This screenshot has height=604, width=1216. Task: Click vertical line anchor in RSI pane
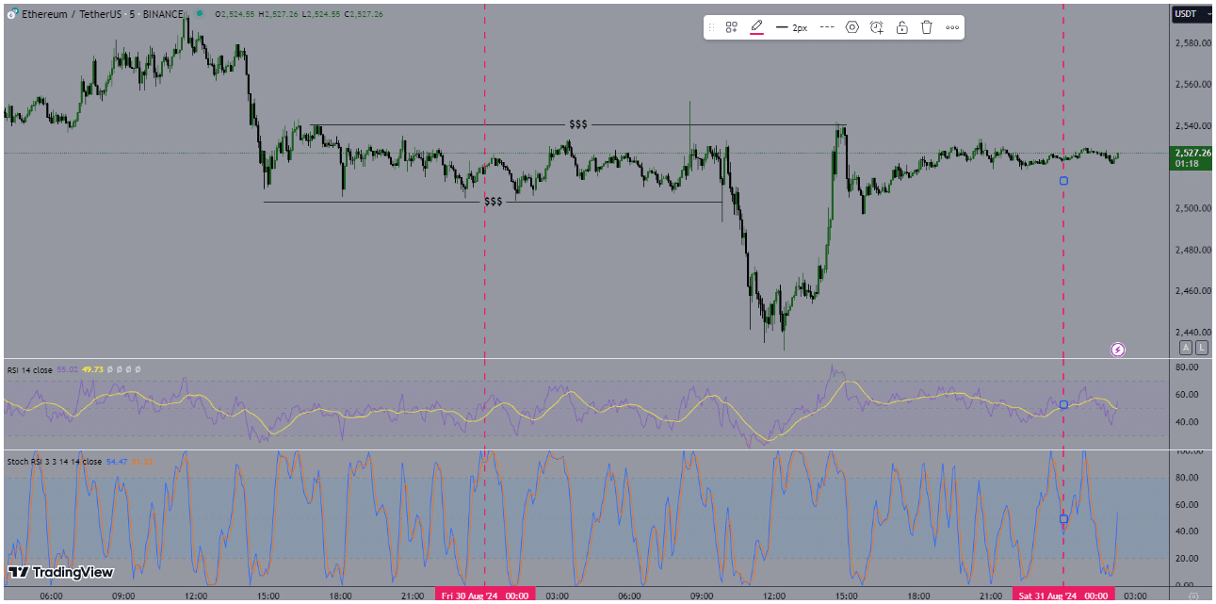tap(1063, 404)
